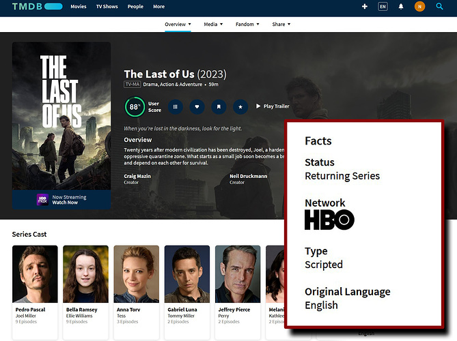Open the orange user profile avatar
The image size is (457, 341).
pos(419,6)
